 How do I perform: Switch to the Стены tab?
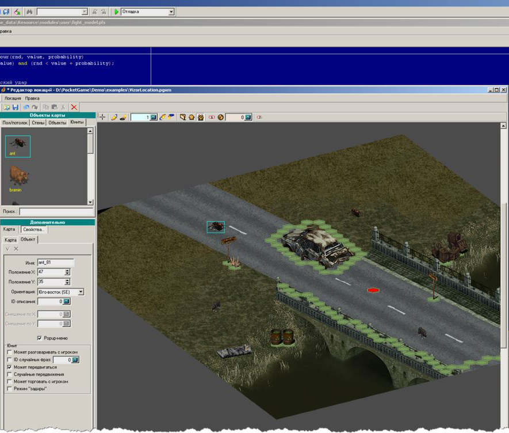37,123
